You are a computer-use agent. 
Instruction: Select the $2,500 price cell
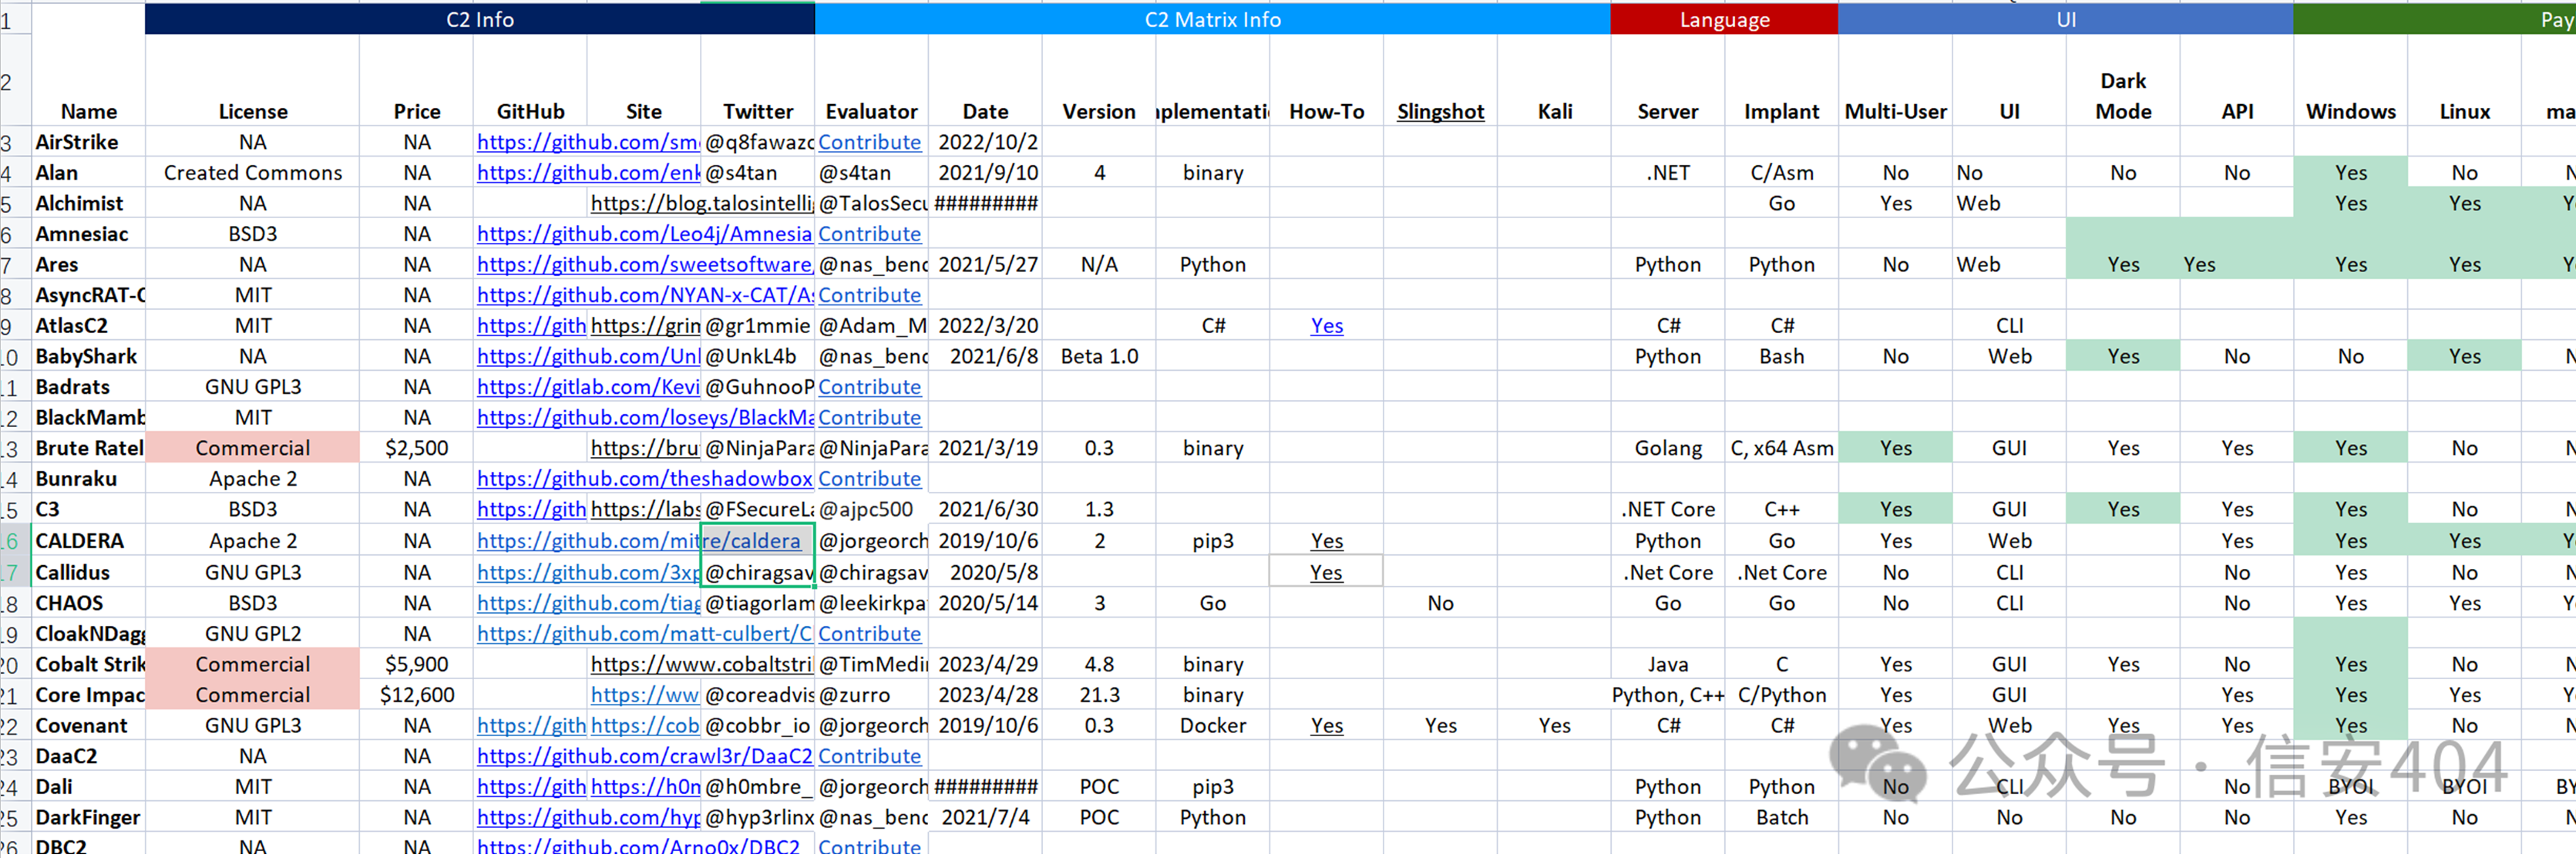[416, 449]
